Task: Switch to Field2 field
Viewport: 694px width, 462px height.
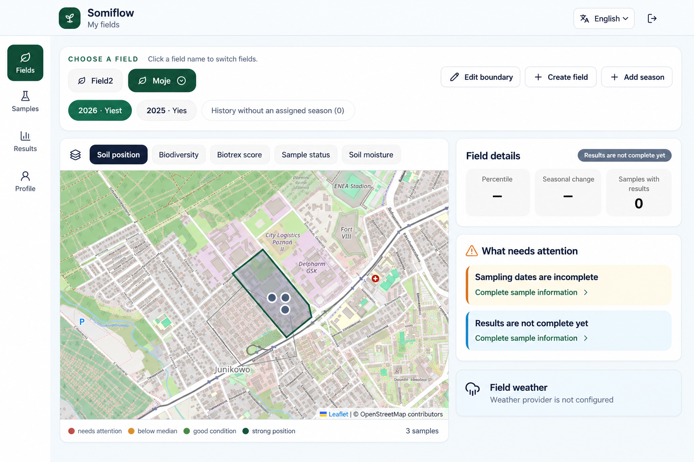Action: (95, 81)
